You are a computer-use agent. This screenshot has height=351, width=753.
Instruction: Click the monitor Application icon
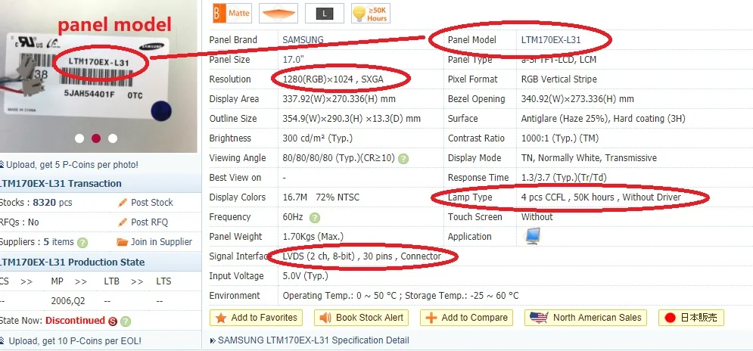pyautogui.click(x=533, y=236)
